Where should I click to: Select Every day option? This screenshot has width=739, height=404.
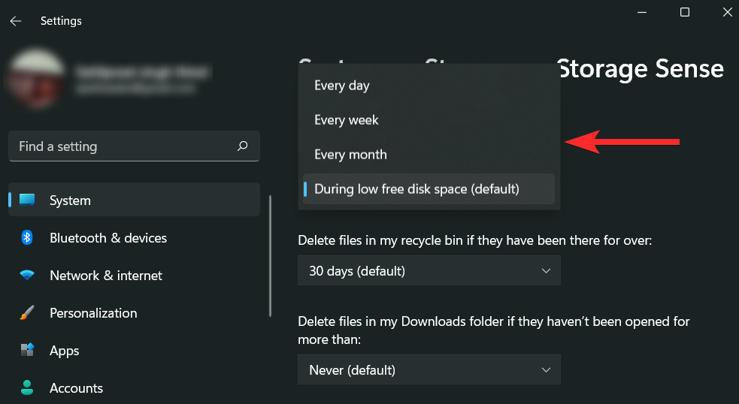pyautogui.click(x=342, y=86)
